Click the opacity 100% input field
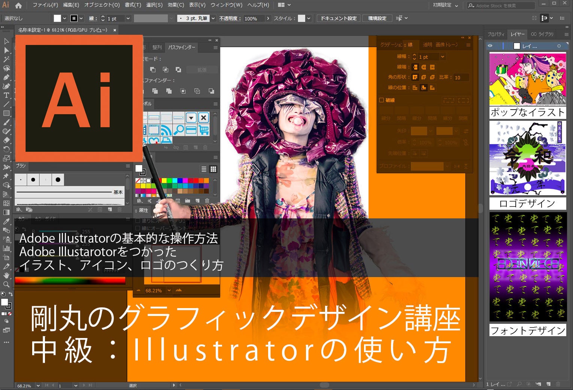The width and height of the screenshot is (573, 390). 254,18
